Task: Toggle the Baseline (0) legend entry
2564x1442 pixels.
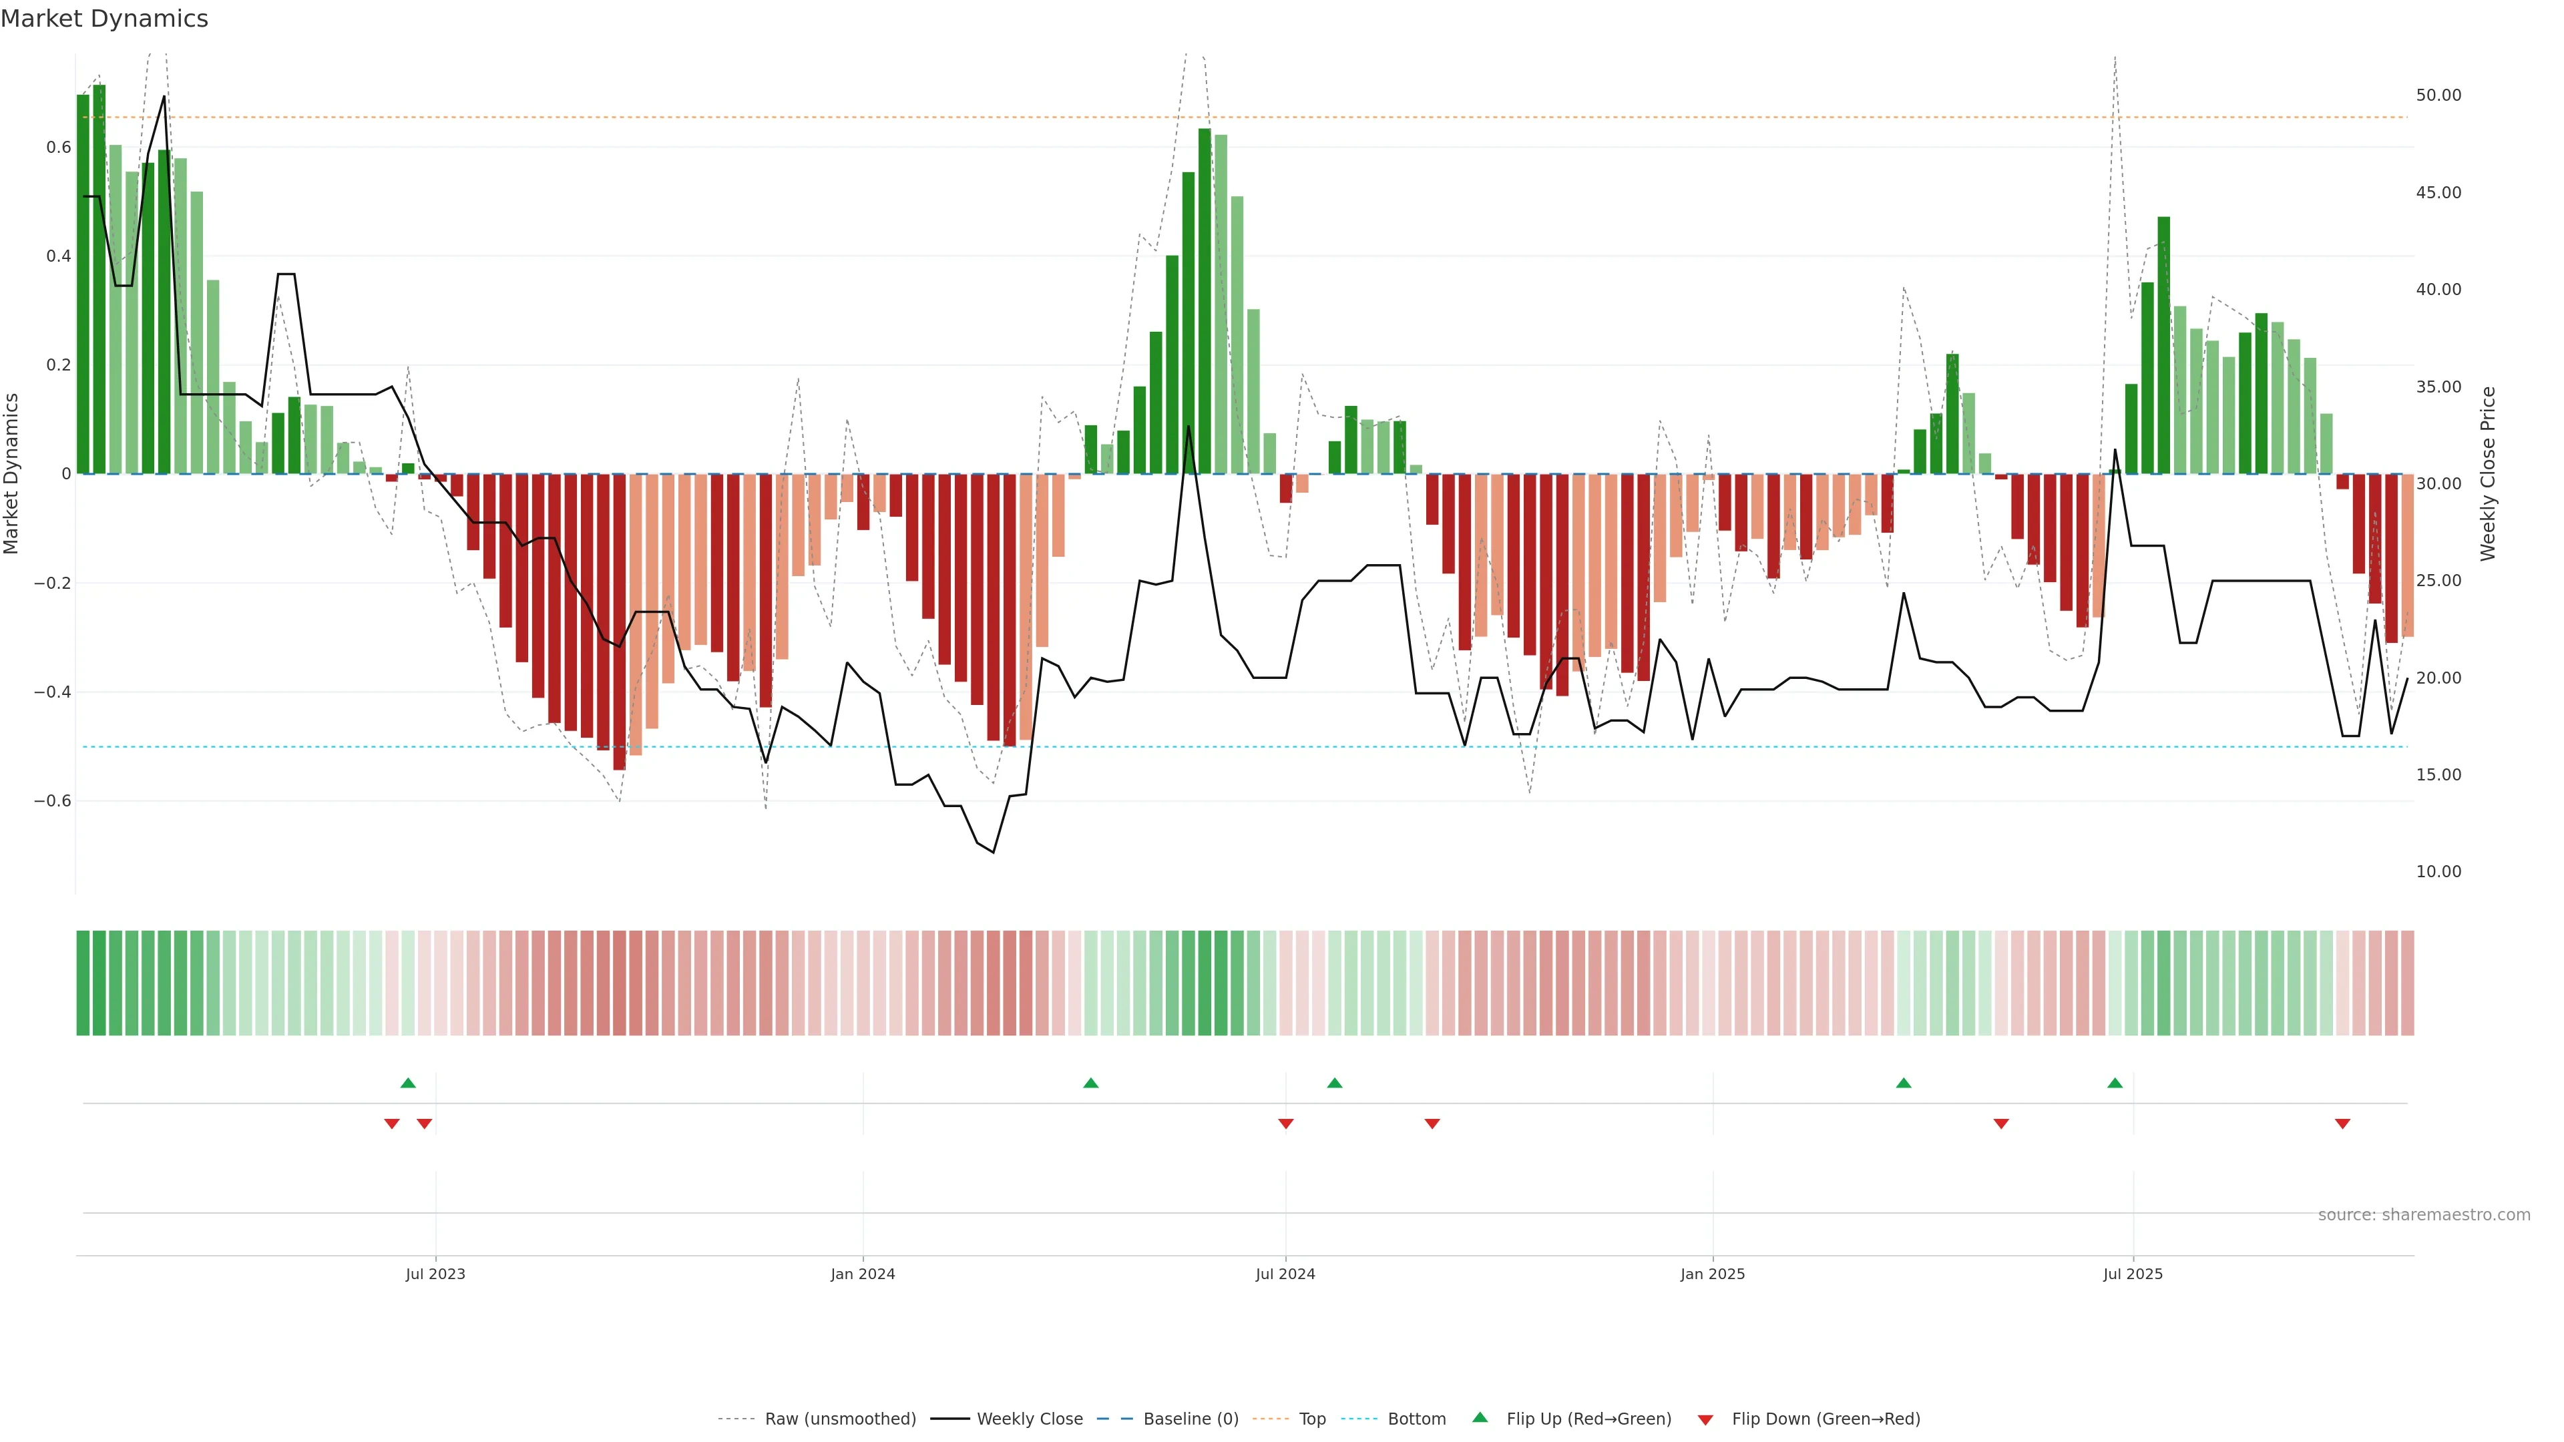Action: (1191, 1418)
